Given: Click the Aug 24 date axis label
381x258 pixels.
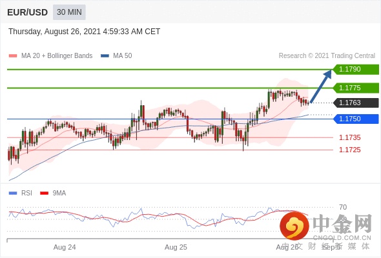Looking at the screenshot, I should 65,247.
